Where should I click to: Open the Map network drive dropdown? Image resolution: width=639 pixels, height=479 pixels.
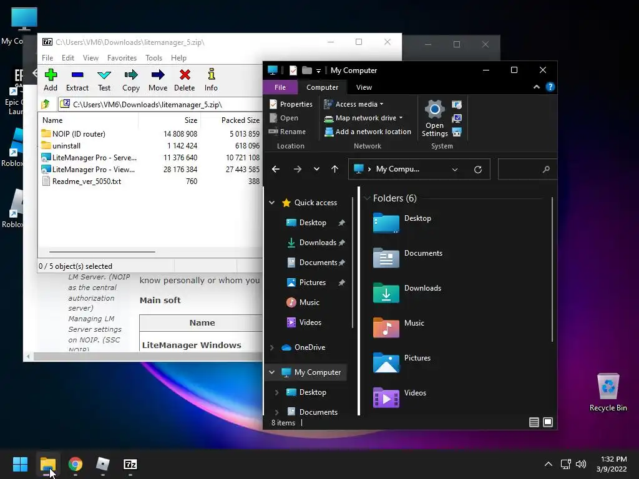pos(364,118)
